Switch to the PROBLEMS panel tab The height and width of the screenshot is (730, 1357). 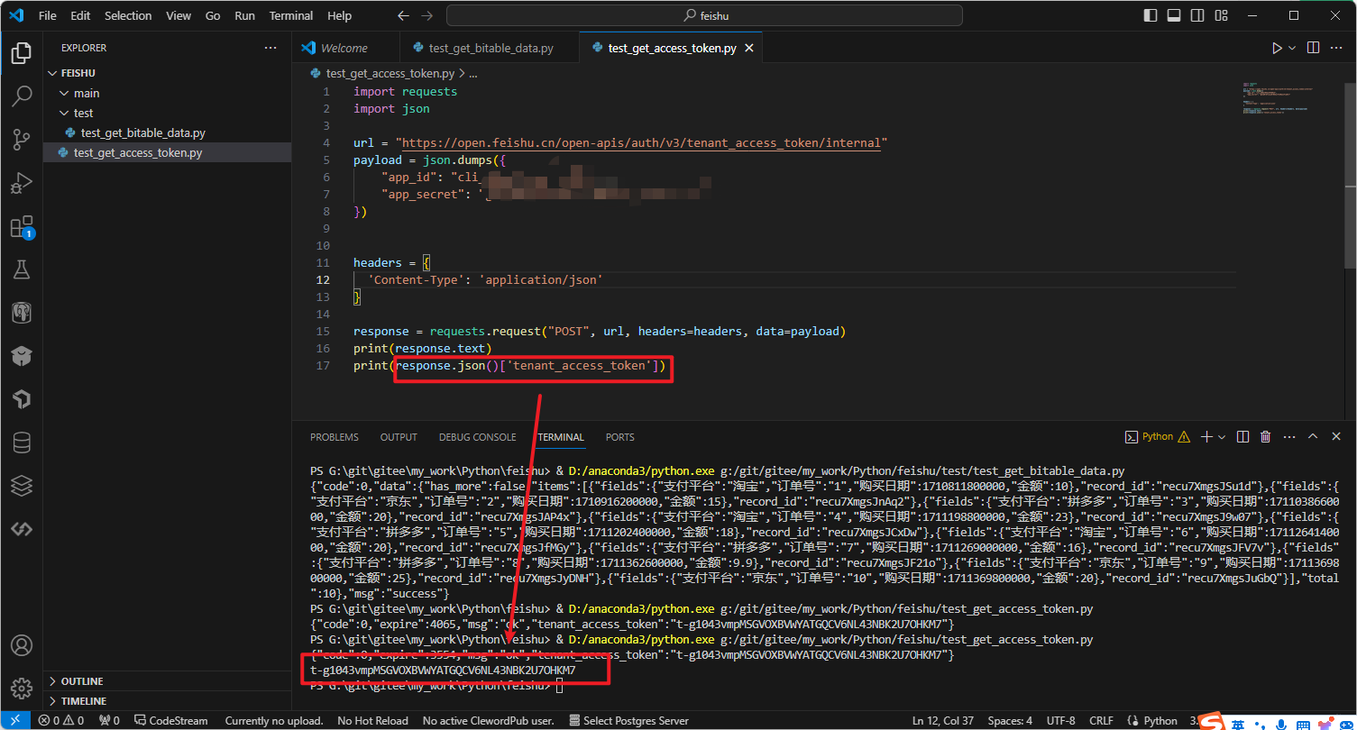tap(335, 436)
